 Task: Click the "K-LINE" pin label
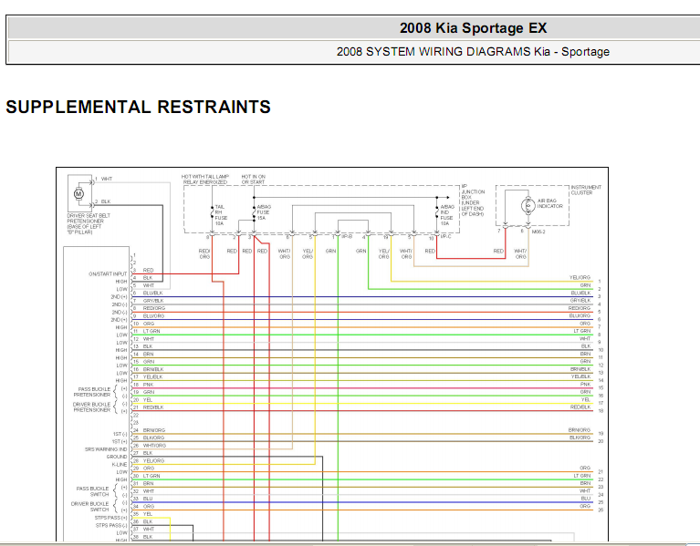[x=120, y=465]
